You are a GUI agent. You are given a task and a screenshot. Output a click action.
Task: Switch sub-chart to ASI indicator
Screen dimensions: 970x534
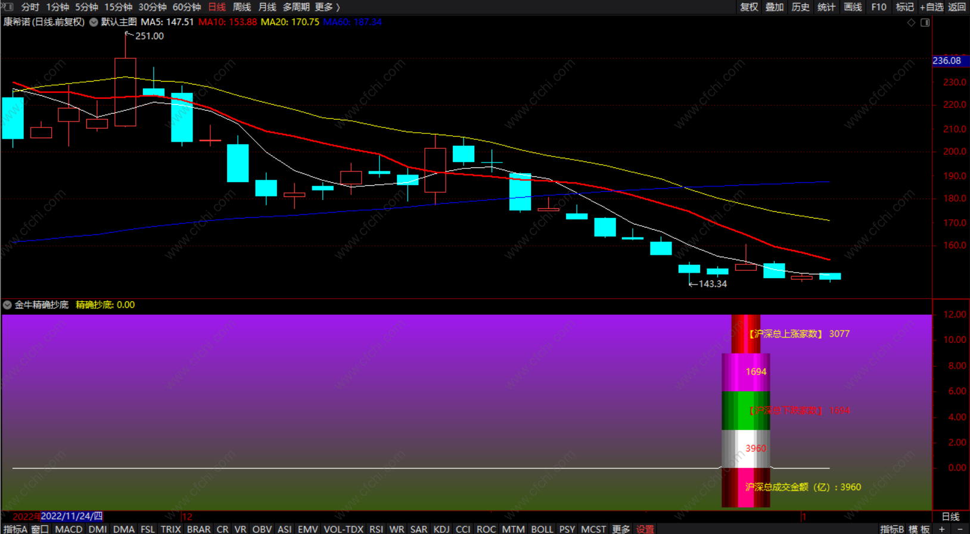click(285, 529)
